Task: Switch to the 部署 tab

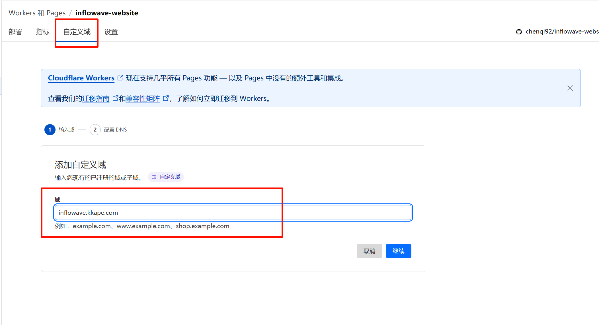Action: [15, 32]
